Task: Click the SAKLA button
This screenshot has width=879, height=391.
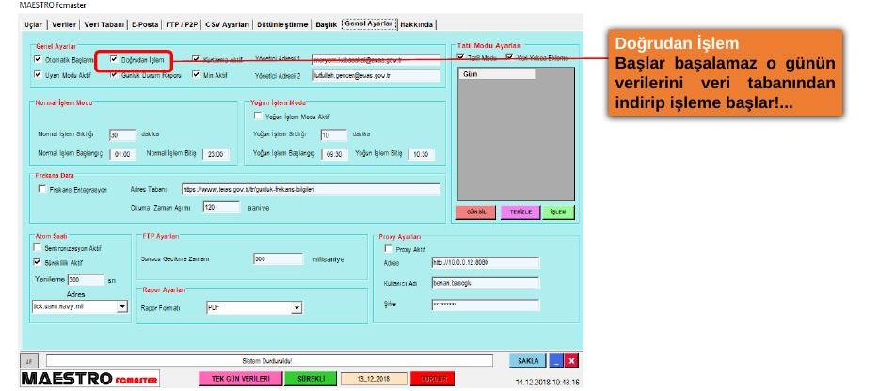Action: pyautogui.click(x=528, y=361)
